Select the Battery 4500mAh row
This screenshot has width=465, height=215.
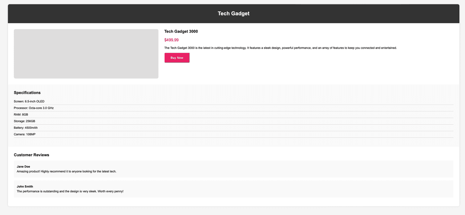[26, 128]
